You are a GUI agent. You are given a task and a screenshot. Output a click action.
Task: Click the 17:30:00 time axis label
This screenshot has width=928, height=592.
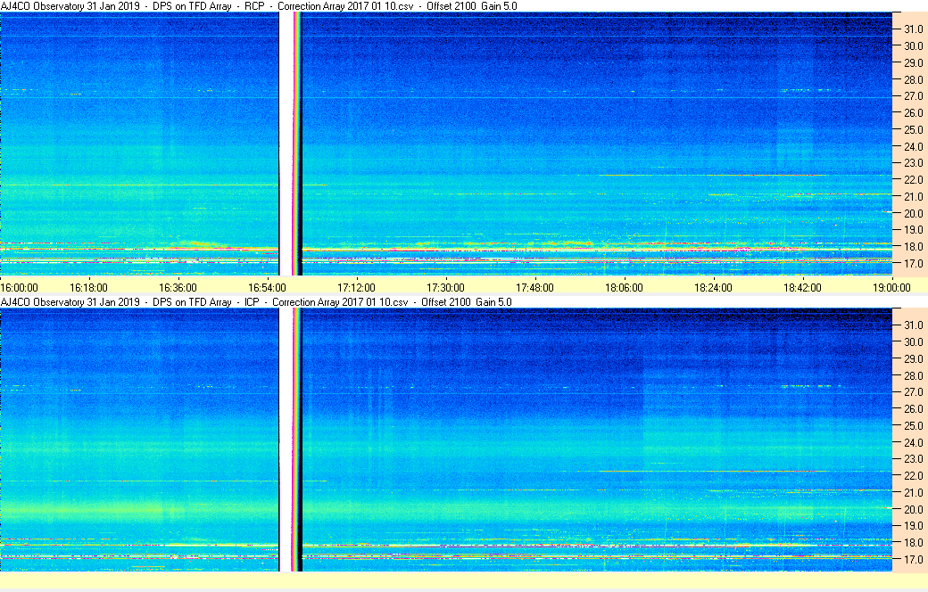pos(445,288)
